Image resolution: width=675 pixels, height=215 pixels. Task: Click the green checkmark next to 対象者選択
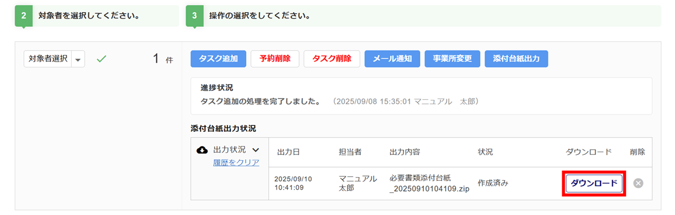pos(101,59)
